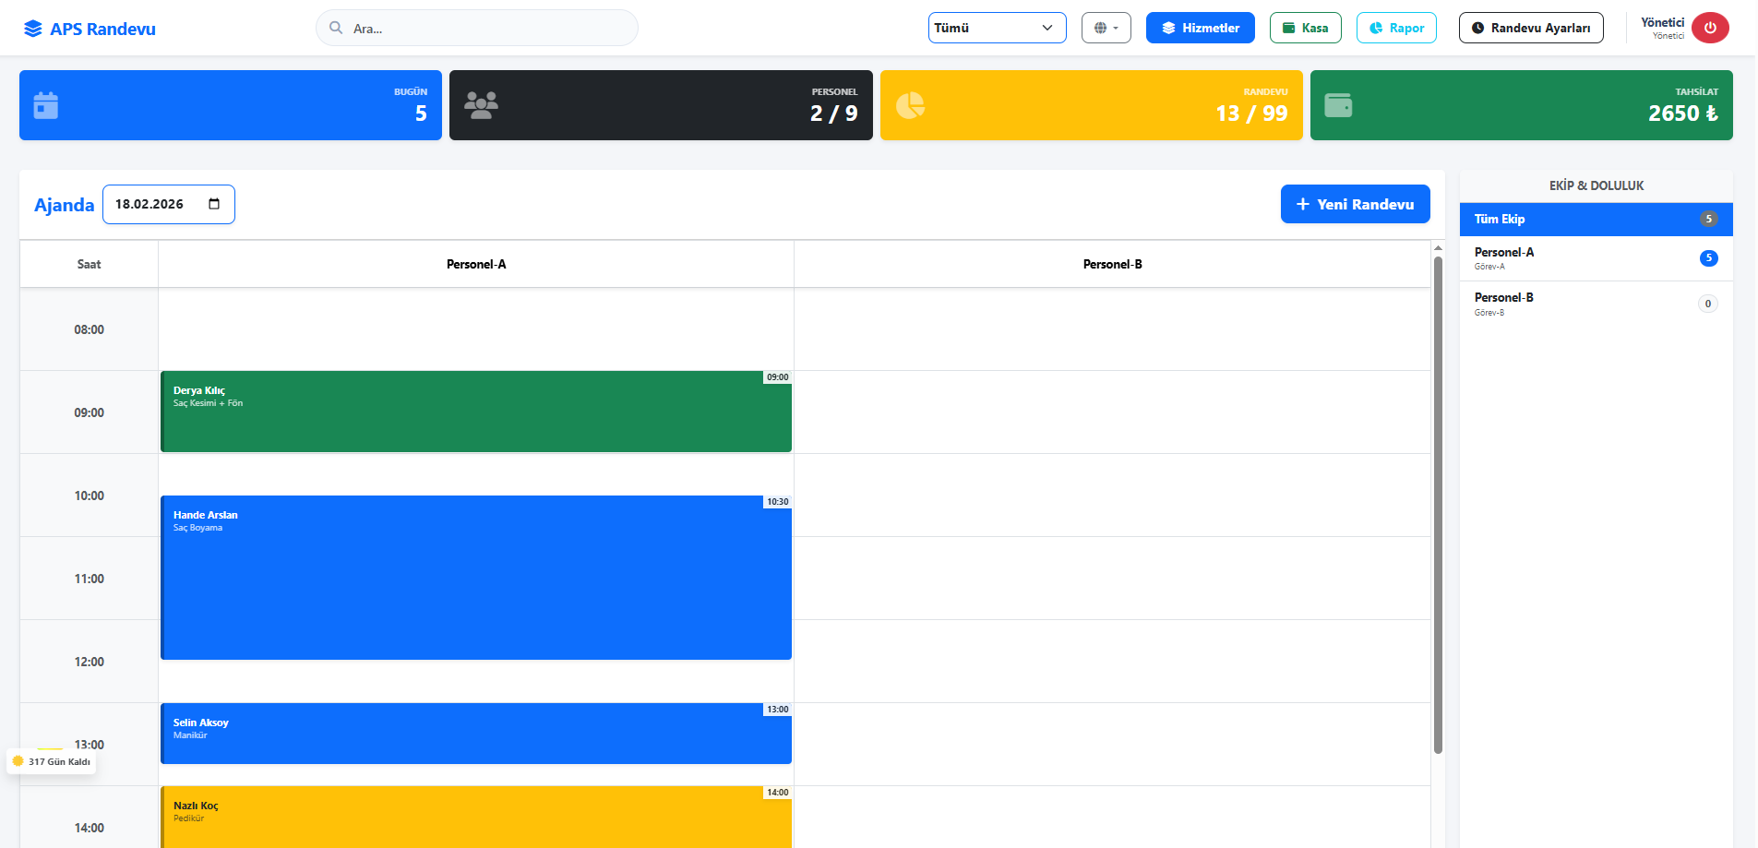
Task: Open the Tümü filter dropdown
Action: (997, 28)
